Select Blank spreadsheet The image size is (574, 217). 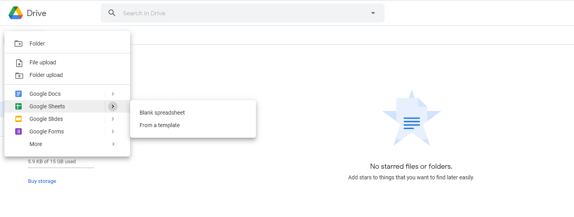(x=162, y=113)
